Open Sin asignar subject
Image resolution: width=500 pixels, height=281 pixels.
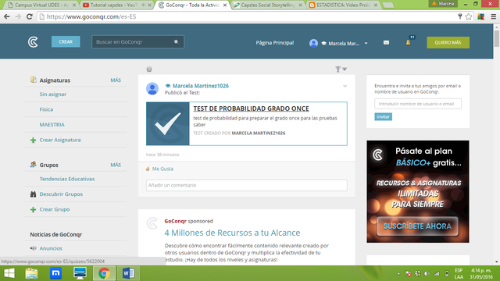[53, 94]
